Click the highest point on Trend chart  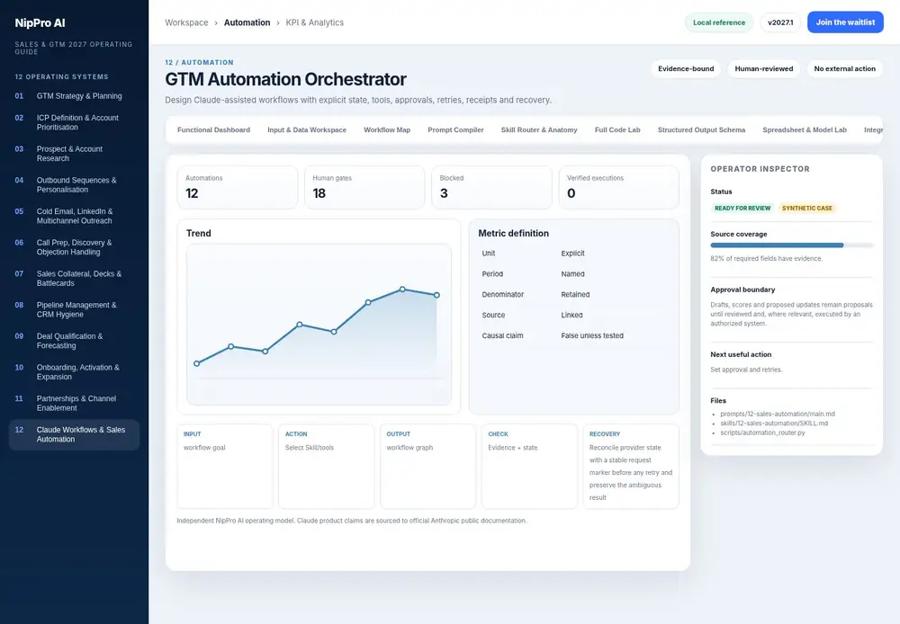tap(402, 289)
